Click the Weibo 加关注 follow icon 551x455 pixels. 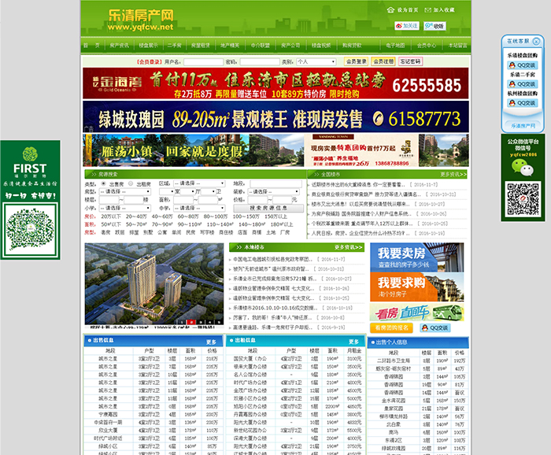click(407, 26)
